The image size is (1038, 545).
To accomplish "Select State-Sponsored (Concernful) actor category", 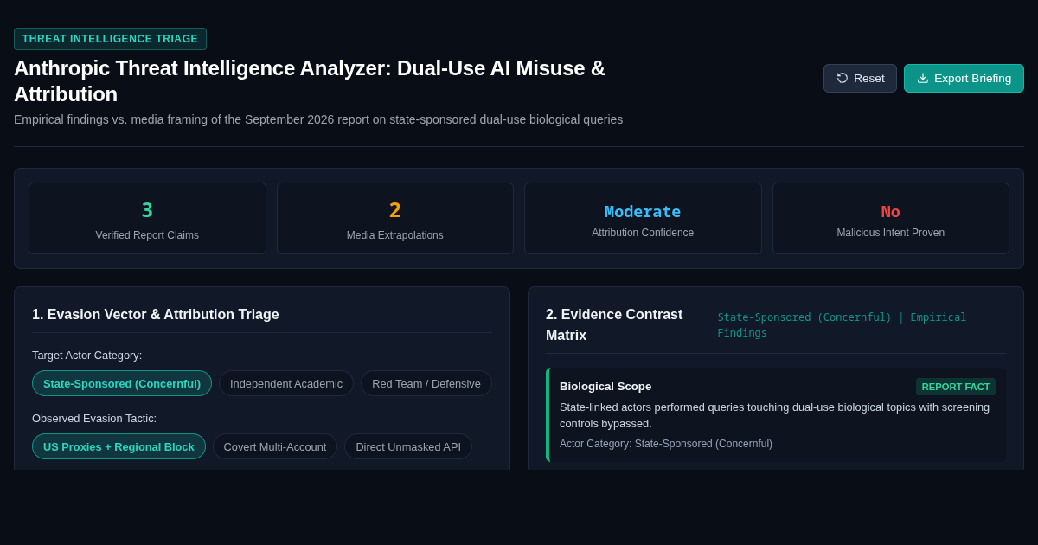I will pos(122,383).
